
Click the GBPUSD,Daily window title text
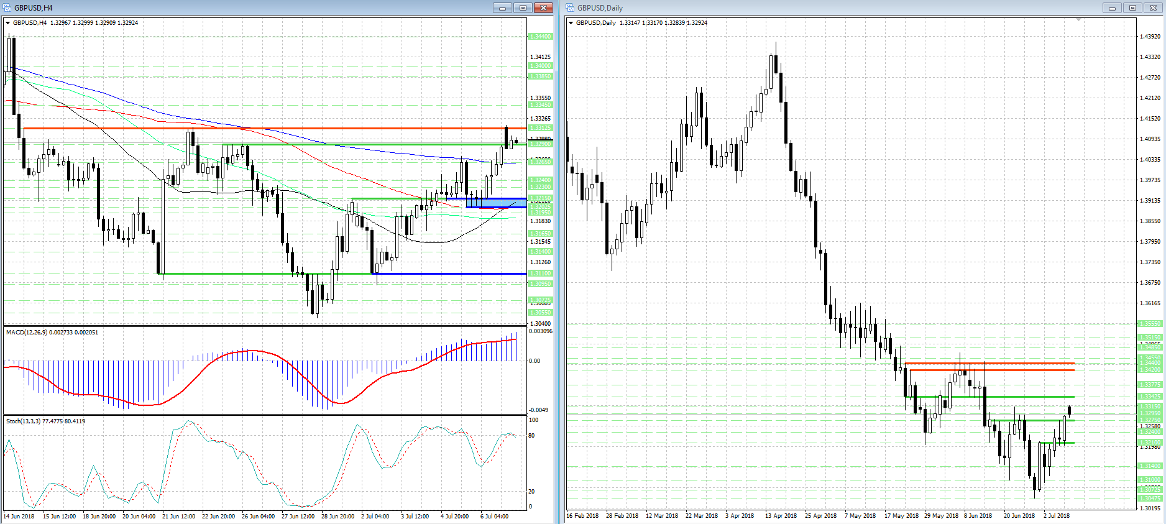pos(600,8)
